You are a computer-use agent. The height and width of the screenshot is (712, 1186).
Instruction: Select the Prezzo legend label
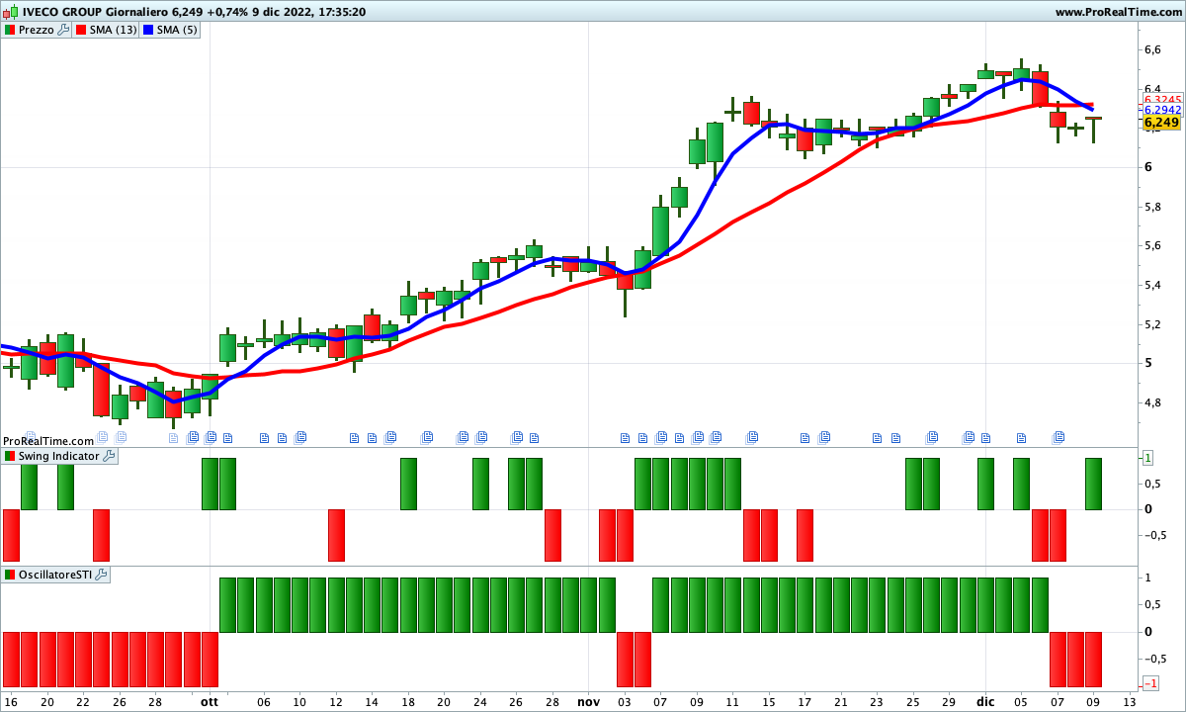pos(37,30)
